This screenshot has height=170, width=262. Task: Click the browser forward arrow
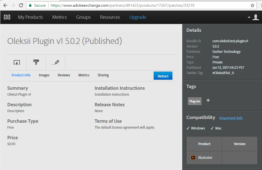pos(13,5)
